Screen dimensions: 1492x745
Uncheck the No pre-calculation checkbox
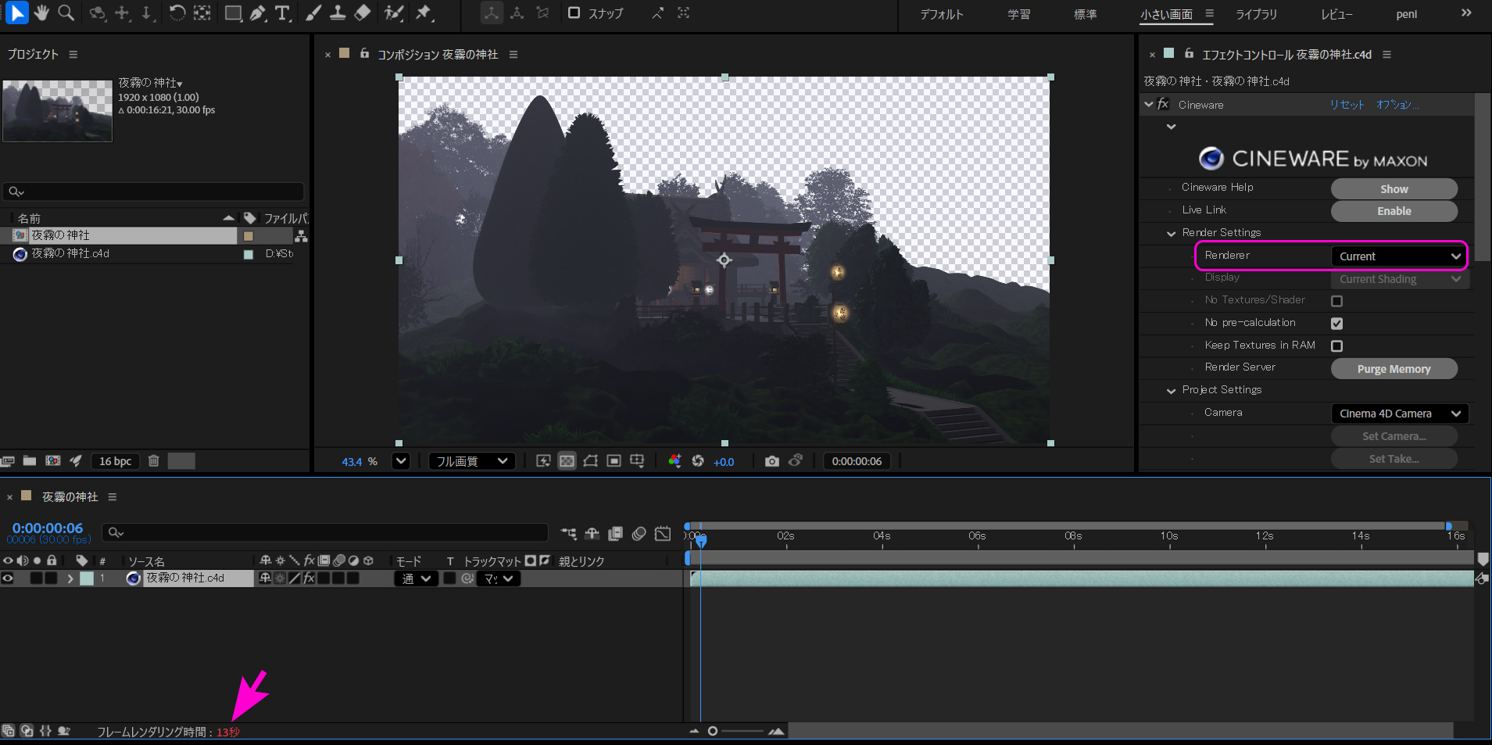click(x=1336, y=324)
